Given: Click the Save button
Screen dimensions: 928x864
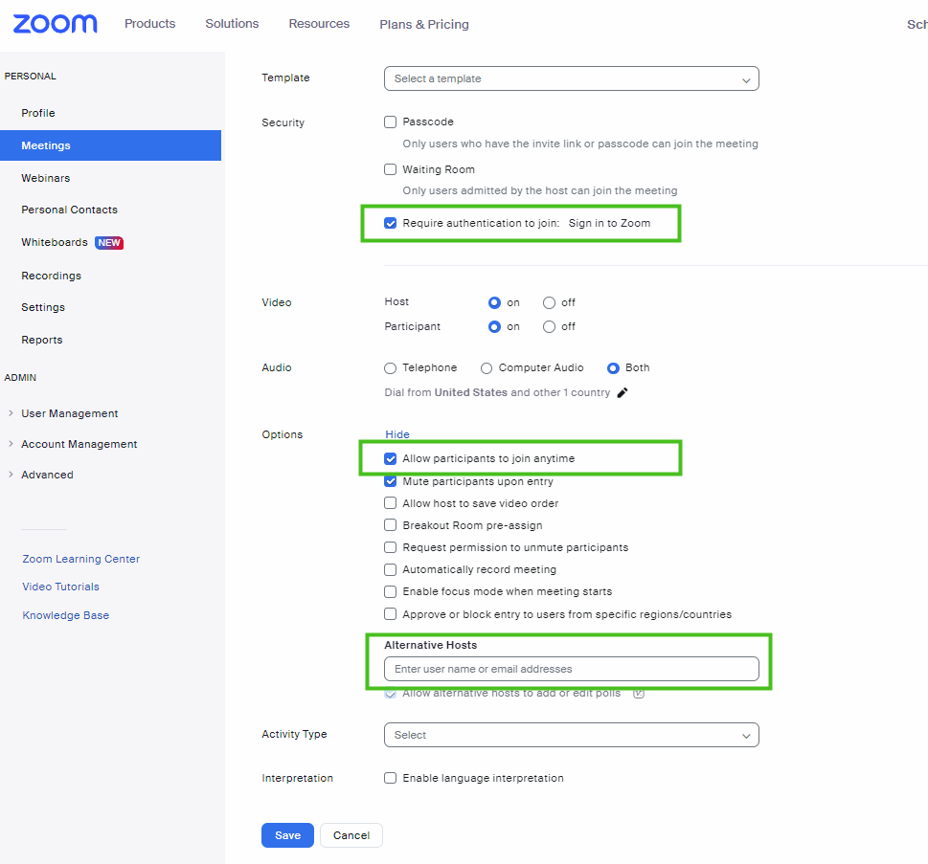Looking at the screenshot, I should (x=287, y=835).
